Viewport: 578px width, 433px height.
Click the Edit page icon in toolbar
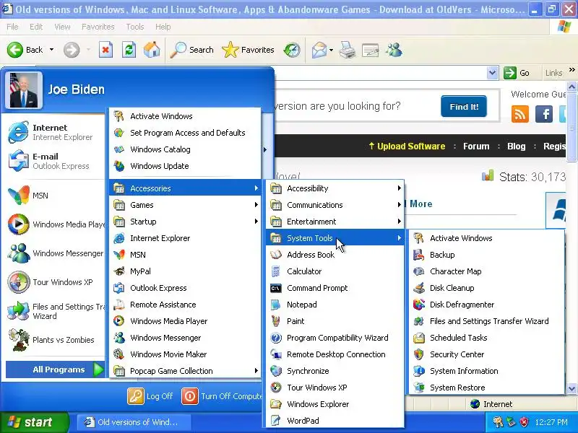370,50
